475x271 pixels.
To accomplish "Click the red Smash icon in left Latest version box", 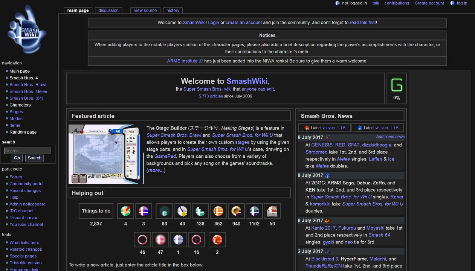I will point(307,128).
